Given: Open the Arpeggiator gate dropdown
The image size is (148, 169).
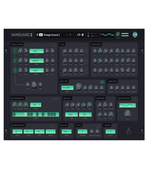Looking at the screenshot, I should (x=40, y=132).
